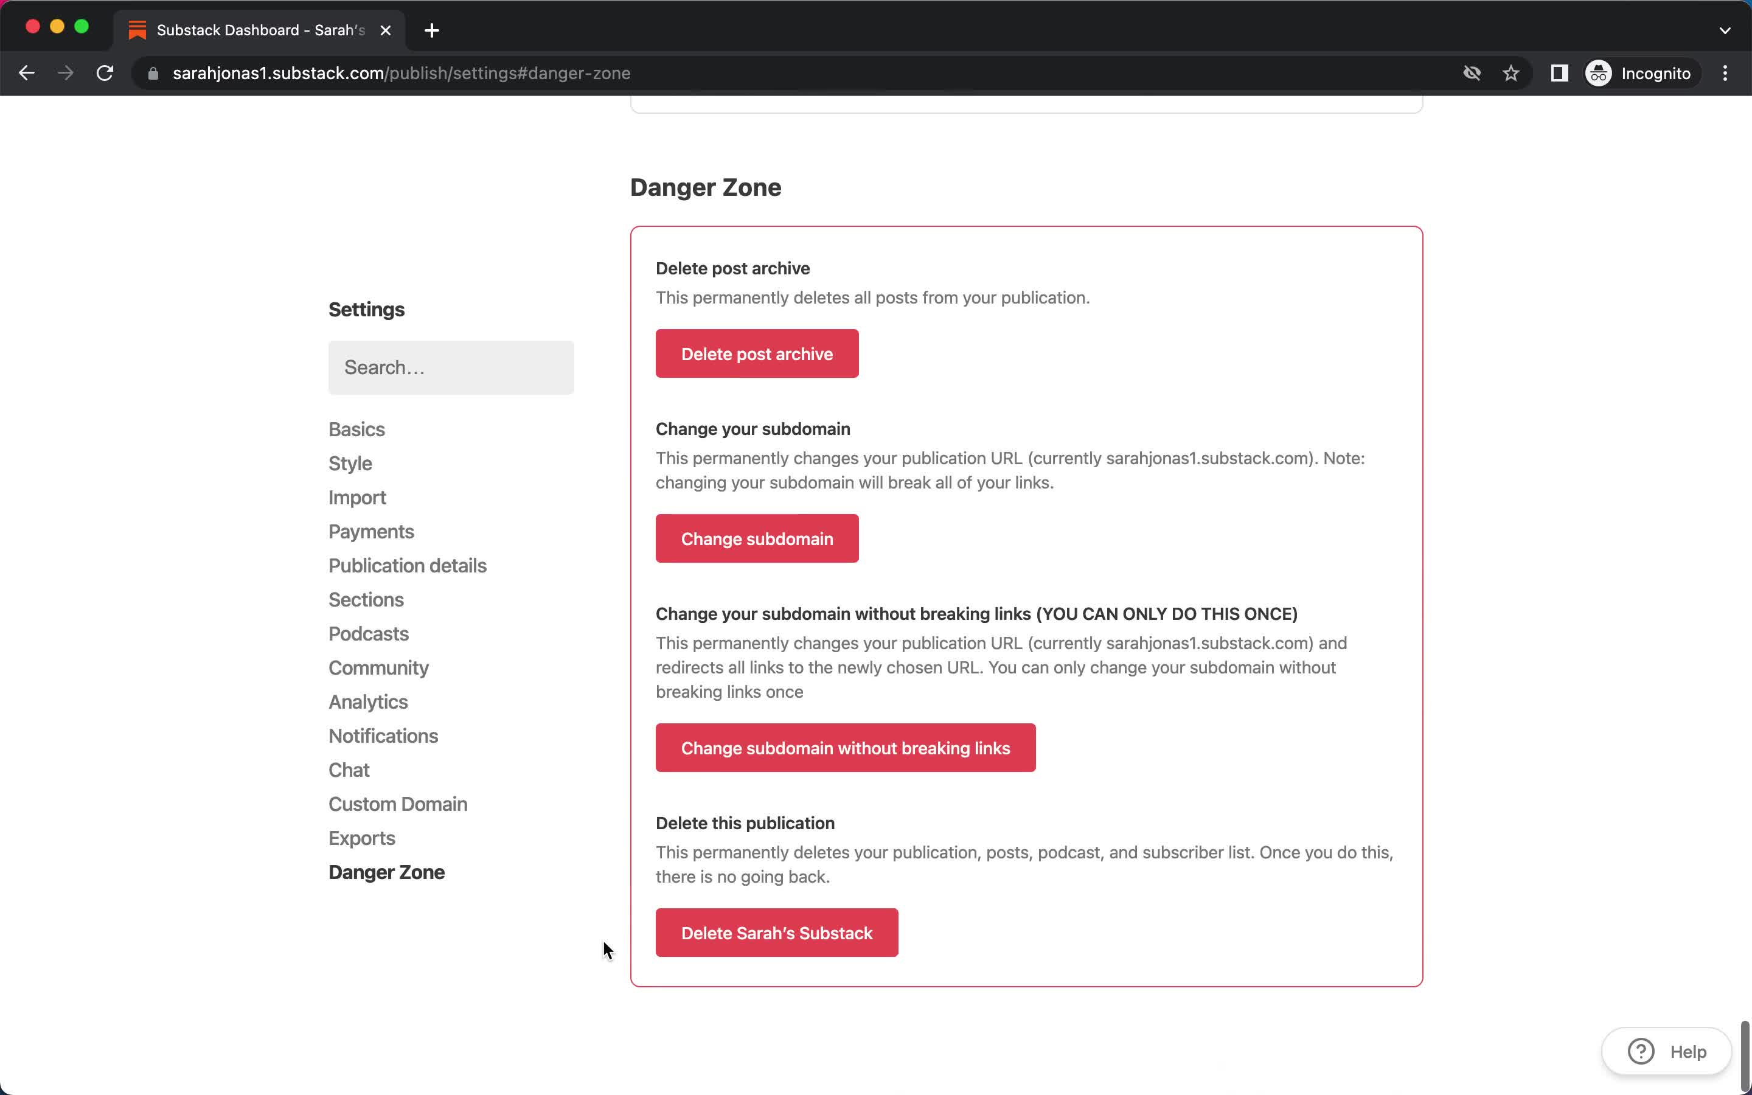
Task: Go to Community settings
Action: (378, 668)
